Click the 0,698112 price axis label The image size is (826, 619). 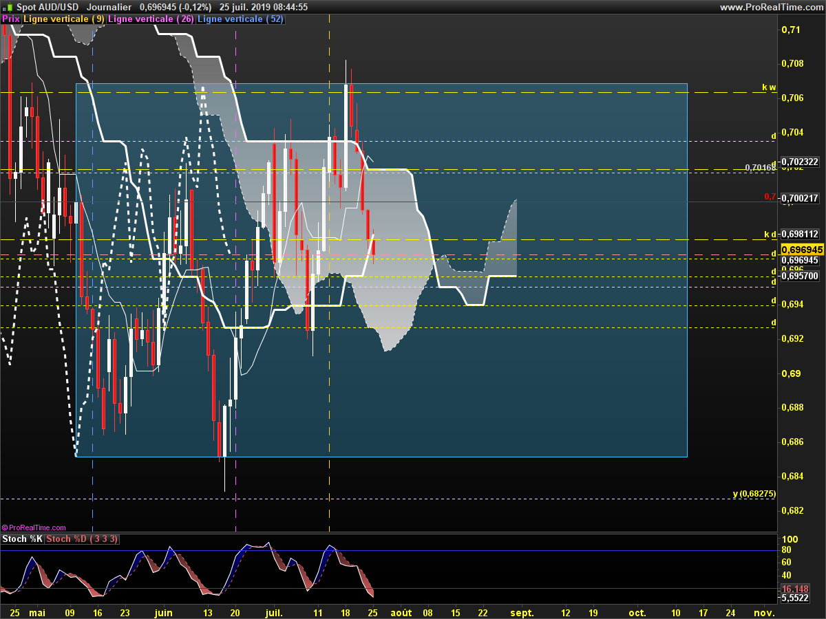tap(798, 234)
